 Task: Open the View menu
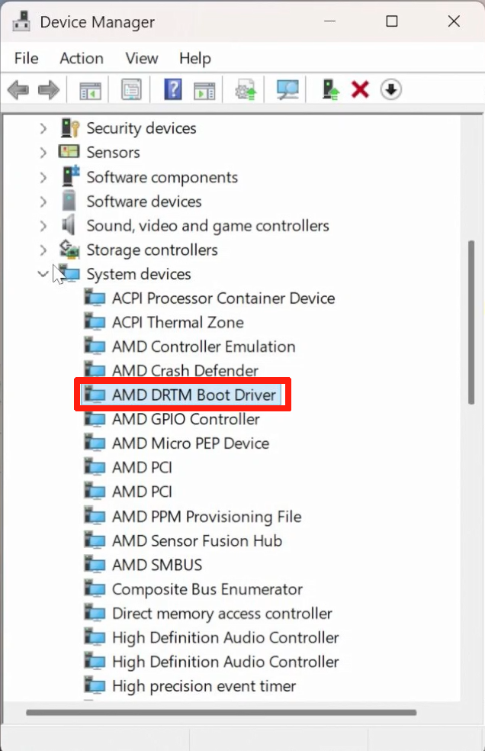click(x=142, y=59)
